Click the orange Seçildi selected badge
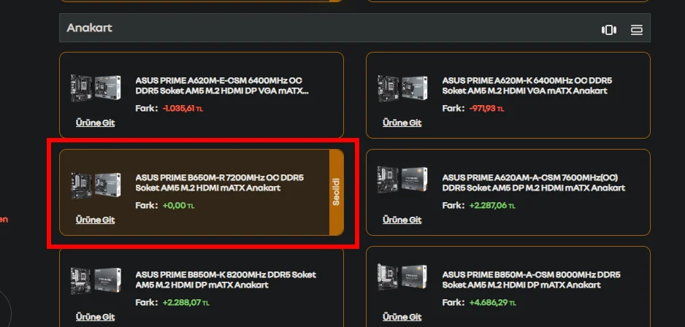This screenshot has height=327, width=685. 337,192
